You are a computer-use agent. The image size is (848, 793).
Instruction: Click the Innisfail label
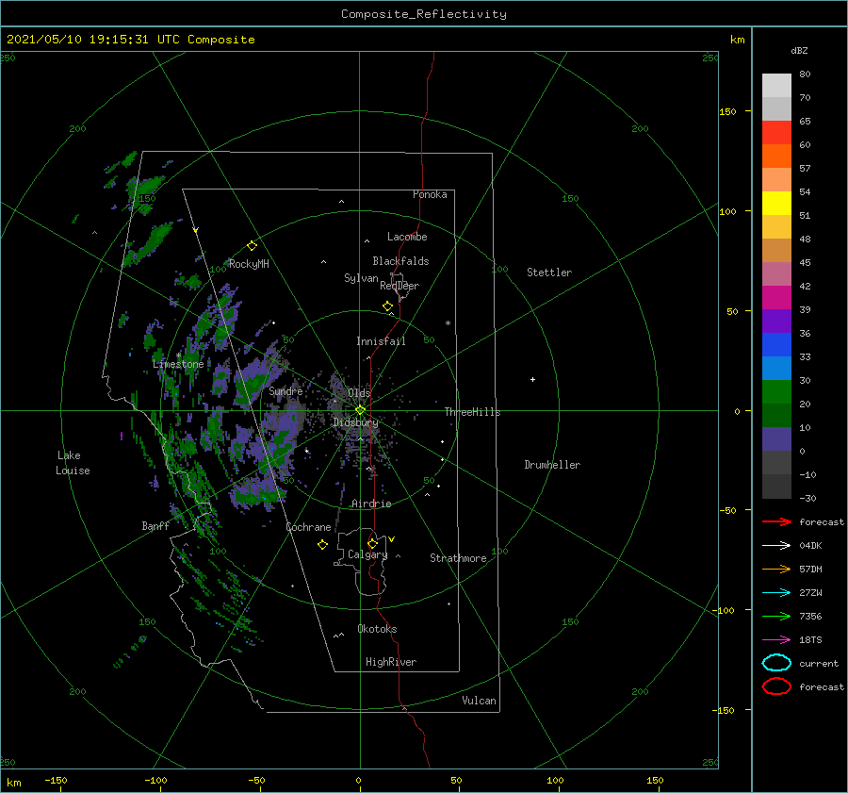(x=381, y=341)
